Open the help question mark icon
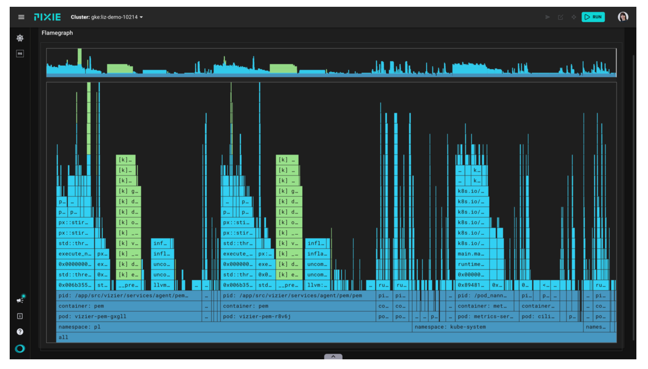Screen dimensions: 648x369 click(20, 332)
